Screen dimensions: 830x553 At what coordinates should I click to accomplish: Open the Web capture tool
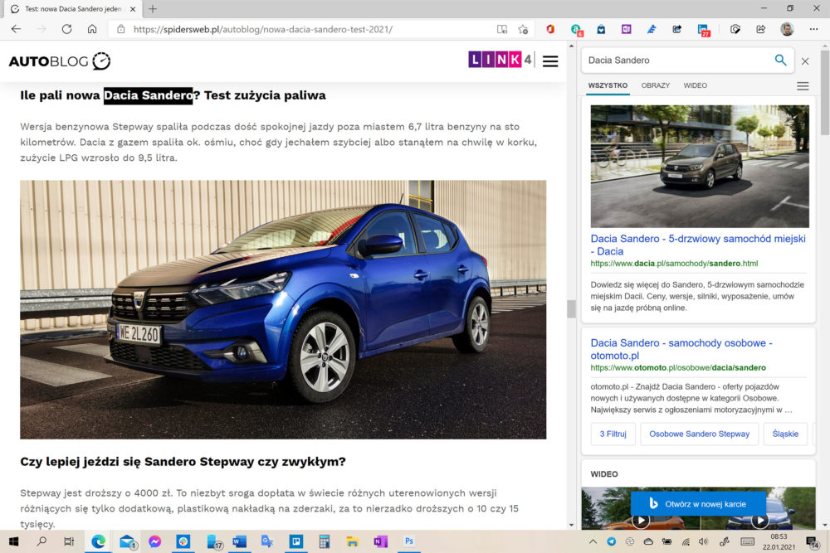point(735,29)
